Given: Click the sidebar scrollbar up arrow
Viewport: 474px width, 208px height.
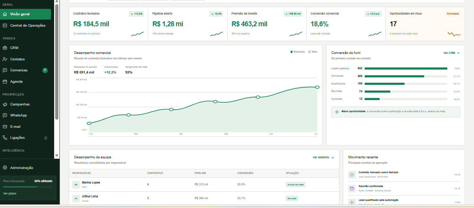Looking at the screenshot, I should (x=57, y=1).
